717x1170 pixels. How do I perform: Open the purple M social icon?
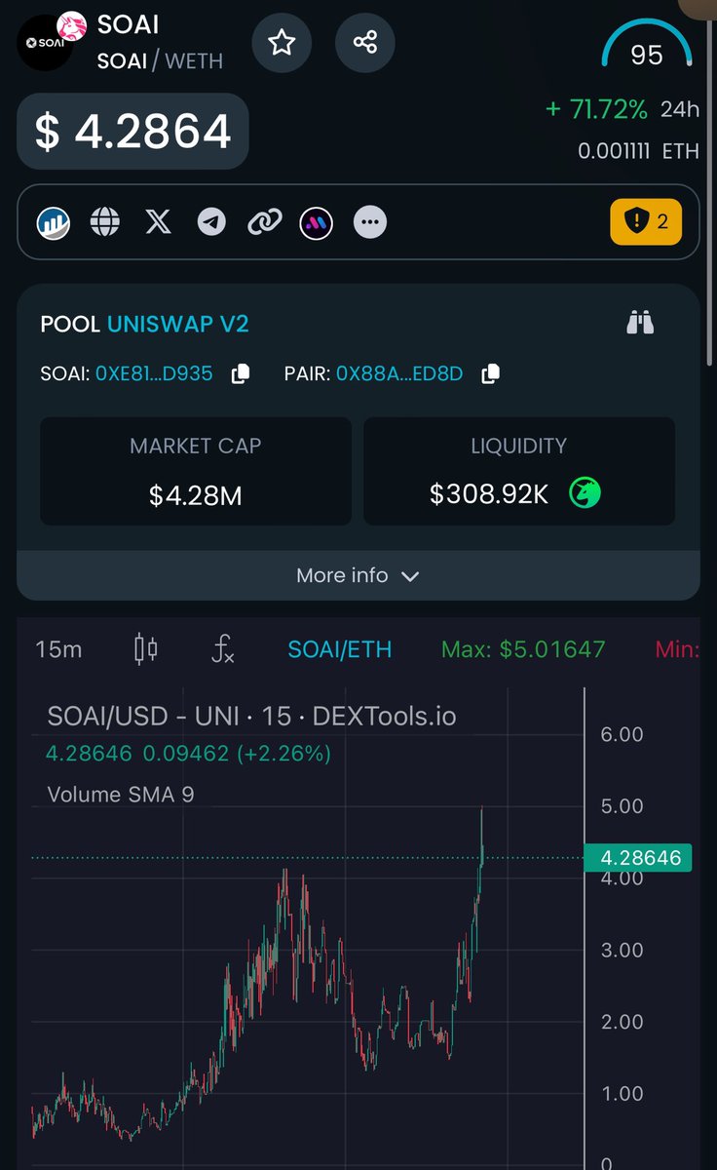(317, 222)
